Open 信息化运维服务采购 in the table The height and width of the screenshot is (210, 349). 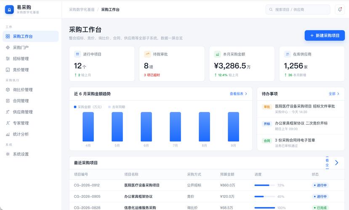(x=140, y=208)
